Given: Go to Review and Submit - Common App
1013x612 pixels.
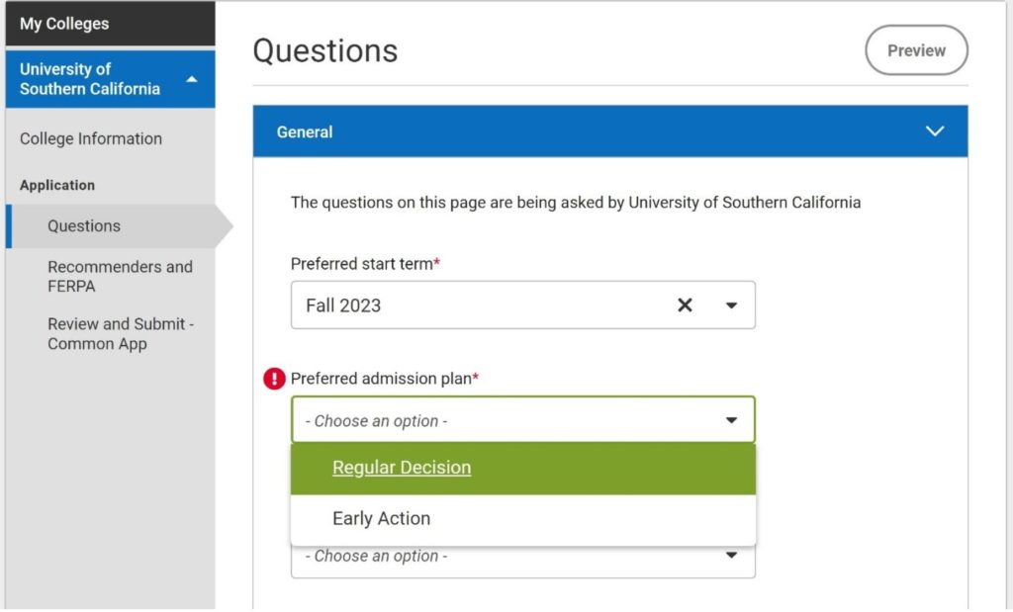Looking at the screenshot, I should tap(120, 333).
